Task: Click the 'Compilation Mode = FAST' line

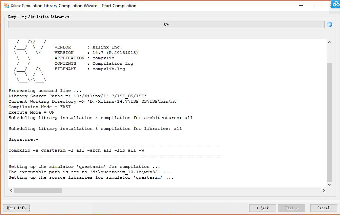Action: coord(40,107)
